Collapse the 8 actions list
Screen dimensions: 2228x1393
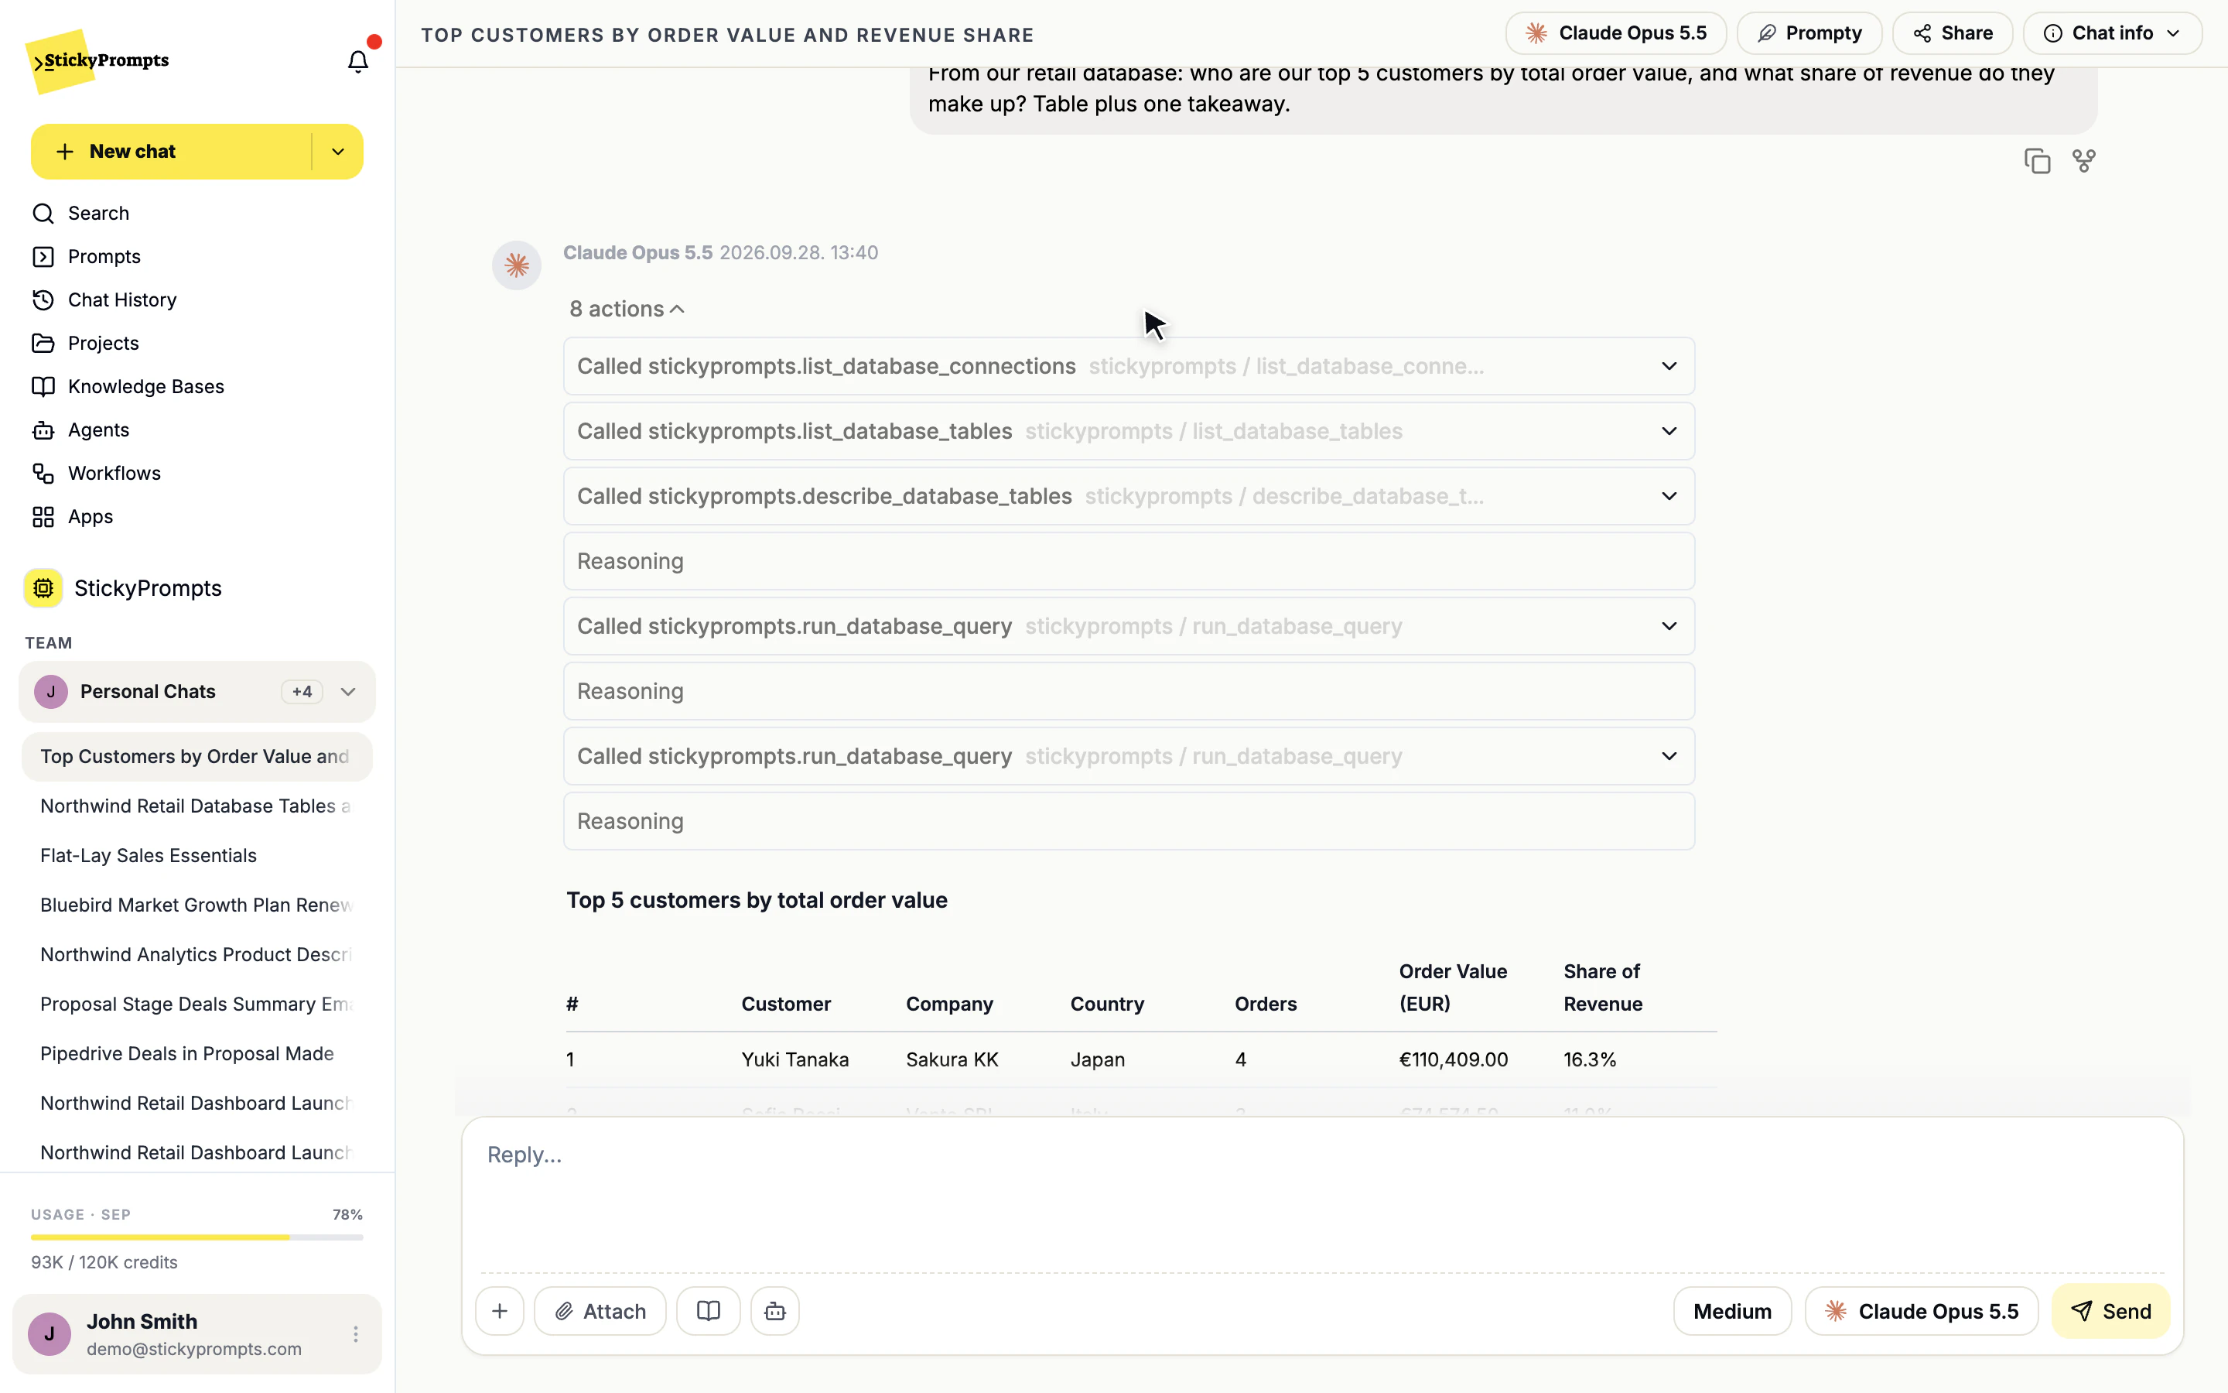(626, 309)
